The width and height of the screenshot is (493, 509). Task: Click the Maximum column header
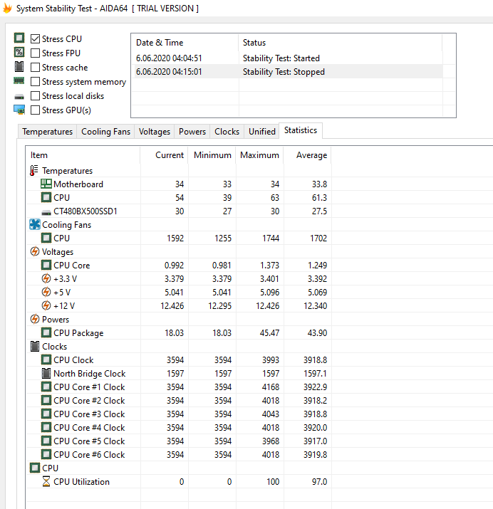259,155
